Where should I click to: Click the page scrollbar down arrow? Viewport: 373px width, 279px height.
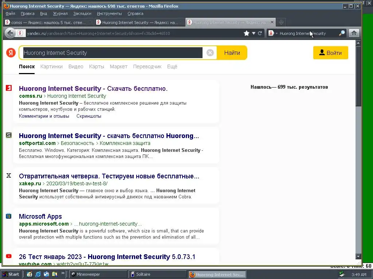tap(358, 256)
